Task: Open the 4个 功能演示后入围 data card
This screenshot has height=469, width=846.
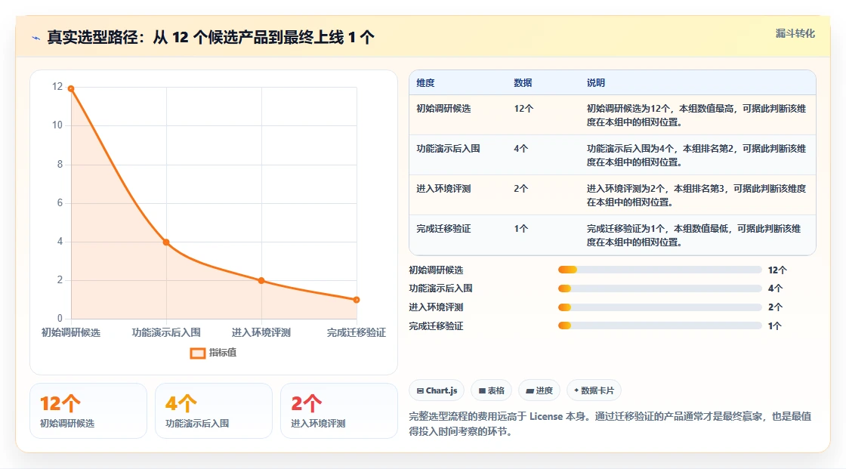Action: click(x=214, y=411)
